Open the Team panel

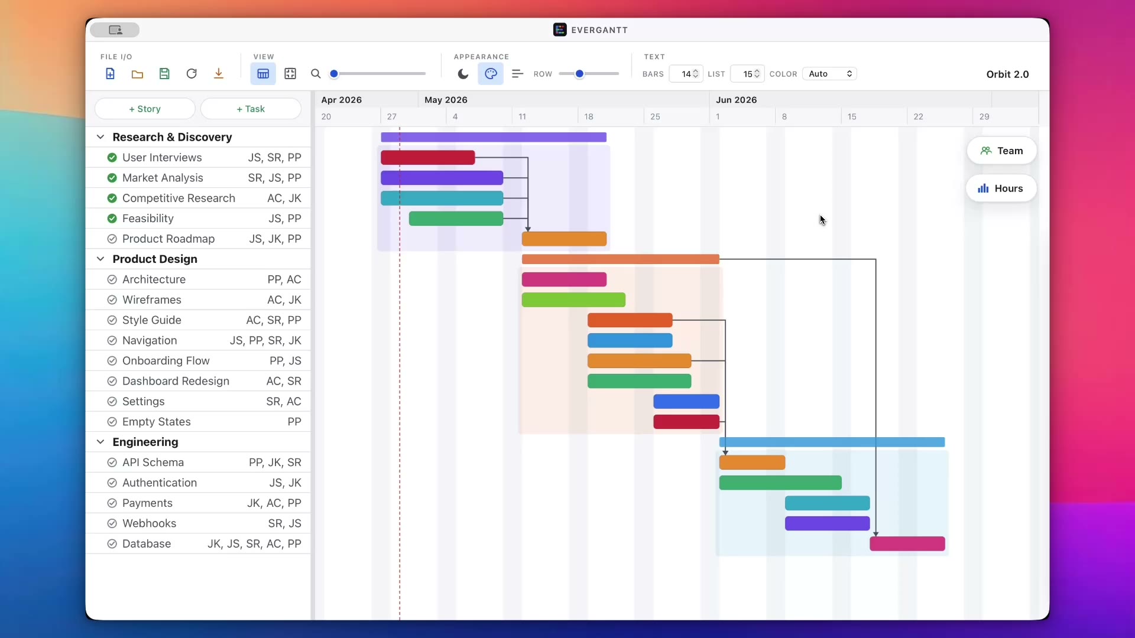(1001, 151)
